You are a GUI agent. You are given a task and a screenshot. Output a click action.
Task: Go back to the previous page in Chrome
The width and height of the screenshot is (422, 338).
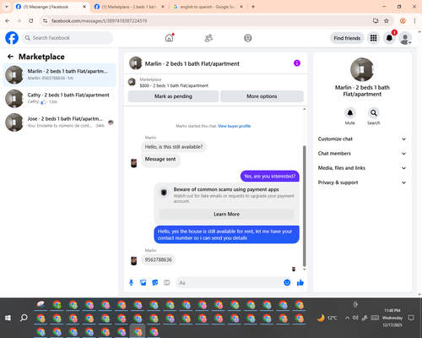click(8, 21)
